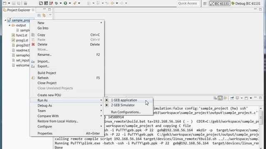Image resolution: width=266 pixels, height=149 pixels.
Task: Choose Restore from Local History...
Action: [67, 121]
